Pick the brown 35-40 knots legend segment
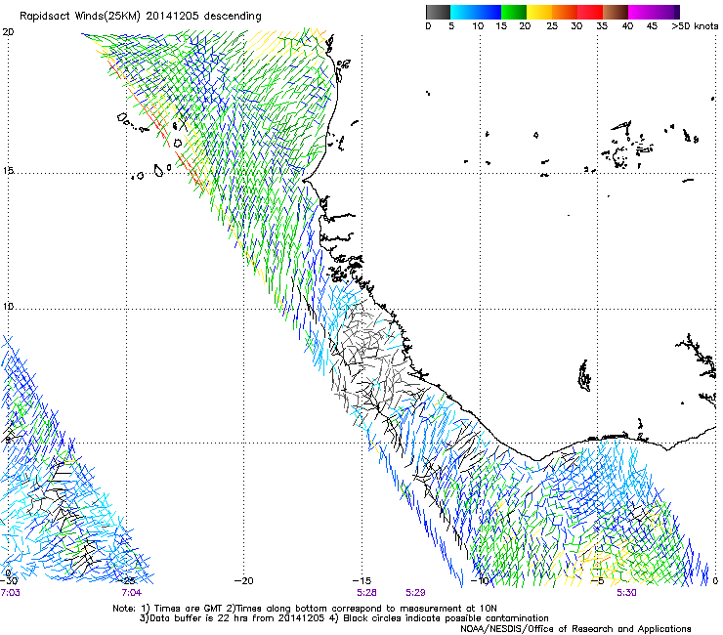Screen dimensions: 723x635 (616, 12)
